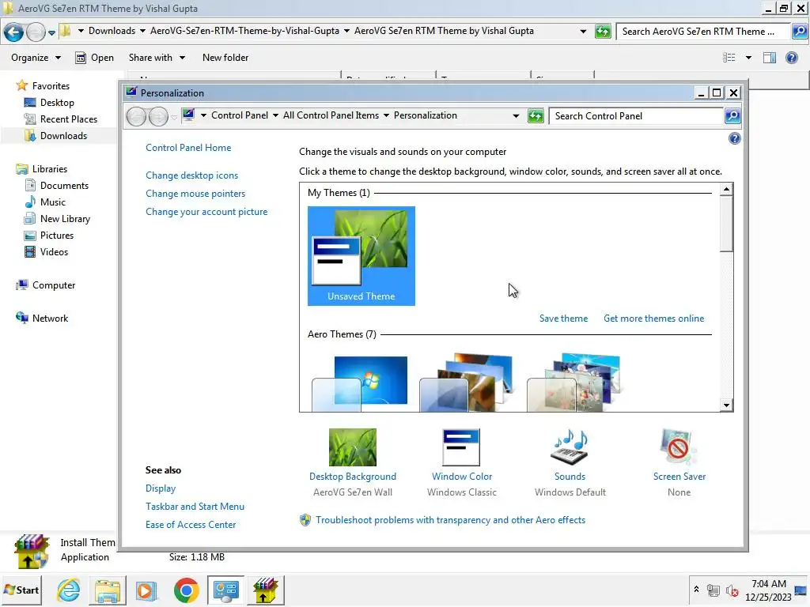Click the Back arrow in Personalization window
This screenshot has height=607, width=810.
click(x=136, y=117)
